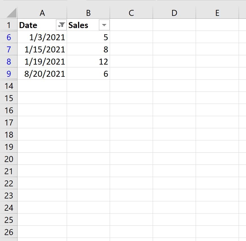Click the Sales cell with value 8
246x241 pixels.
coord(88,49)
